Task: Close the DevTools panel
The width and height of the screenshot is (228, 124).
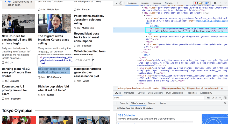Action: pos(225,3)
